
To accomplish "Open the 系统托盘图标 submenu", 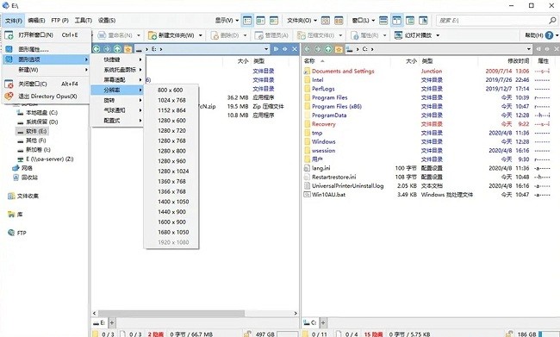I will [117, 70].
